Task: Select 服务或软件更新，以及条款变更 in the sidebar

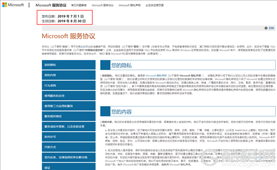Action: pyautogui.click(x=69, y=126)
